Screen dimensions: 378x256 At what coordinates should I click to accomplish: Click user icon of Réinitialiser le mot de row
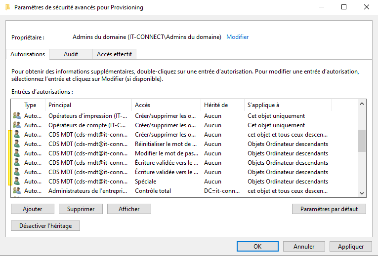click(x=17, y=144)
